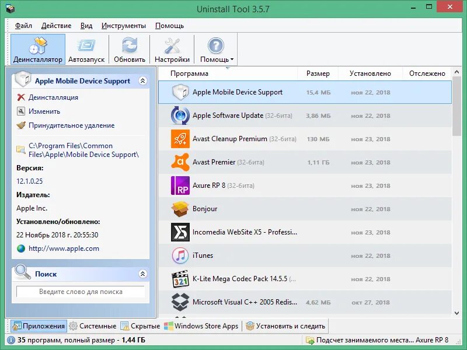Choose Принудительное удаление link
This screenshot has width=467, height=350.
(x=71, y=125)
